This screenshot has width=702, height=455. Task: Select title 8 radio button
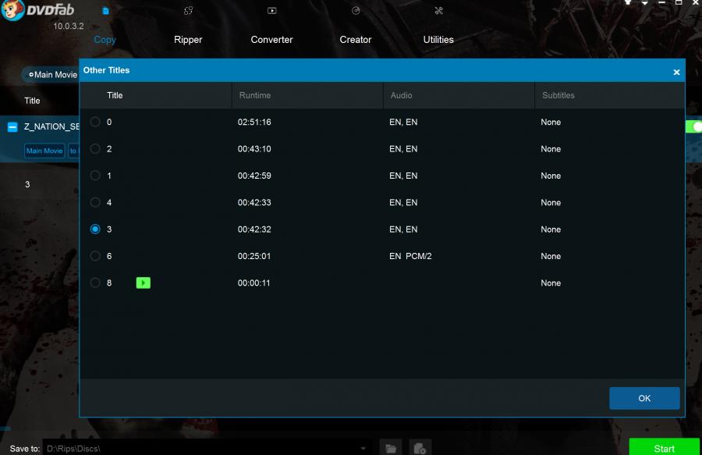(95, 283)
